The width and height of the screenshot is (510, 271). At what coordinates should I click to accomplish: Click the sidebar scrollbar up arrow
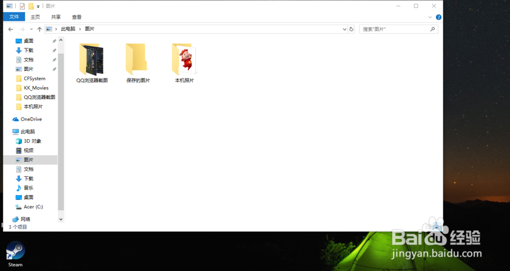point(61,40)
